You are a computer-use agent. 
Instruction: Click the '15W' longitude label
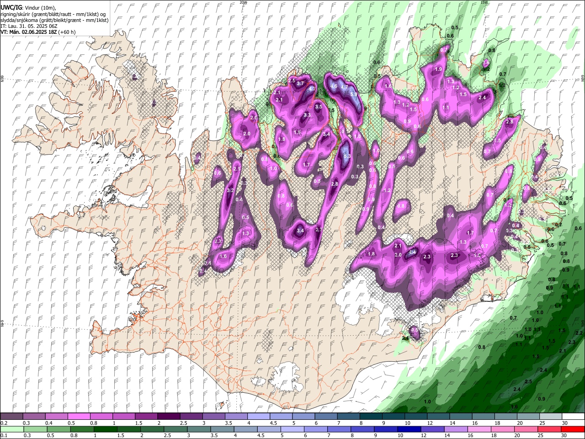[484, 2]
